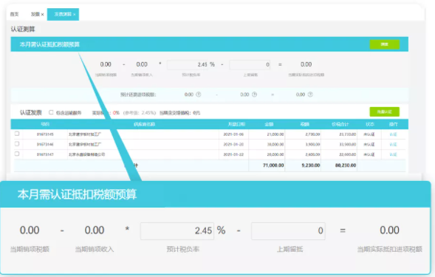
Task: Select the checkbox for invoice 01673146
Action: (17, 144)
